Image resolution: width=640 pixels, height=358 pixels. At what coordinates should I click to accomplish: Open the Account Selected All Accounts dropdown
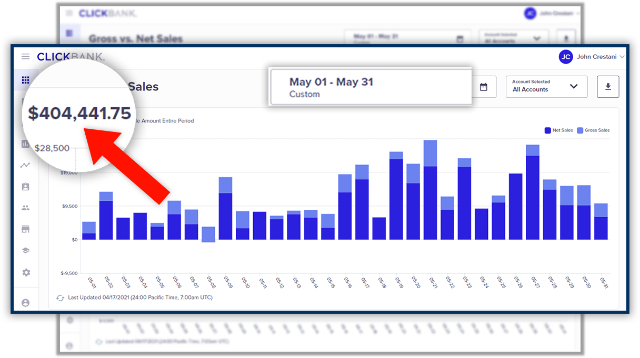tap(546, 87)
